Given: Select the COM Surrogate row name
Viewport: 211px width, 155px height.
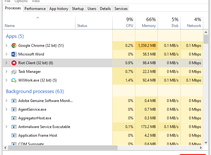Looking at the screenshot, I should [x=31, y=144].
